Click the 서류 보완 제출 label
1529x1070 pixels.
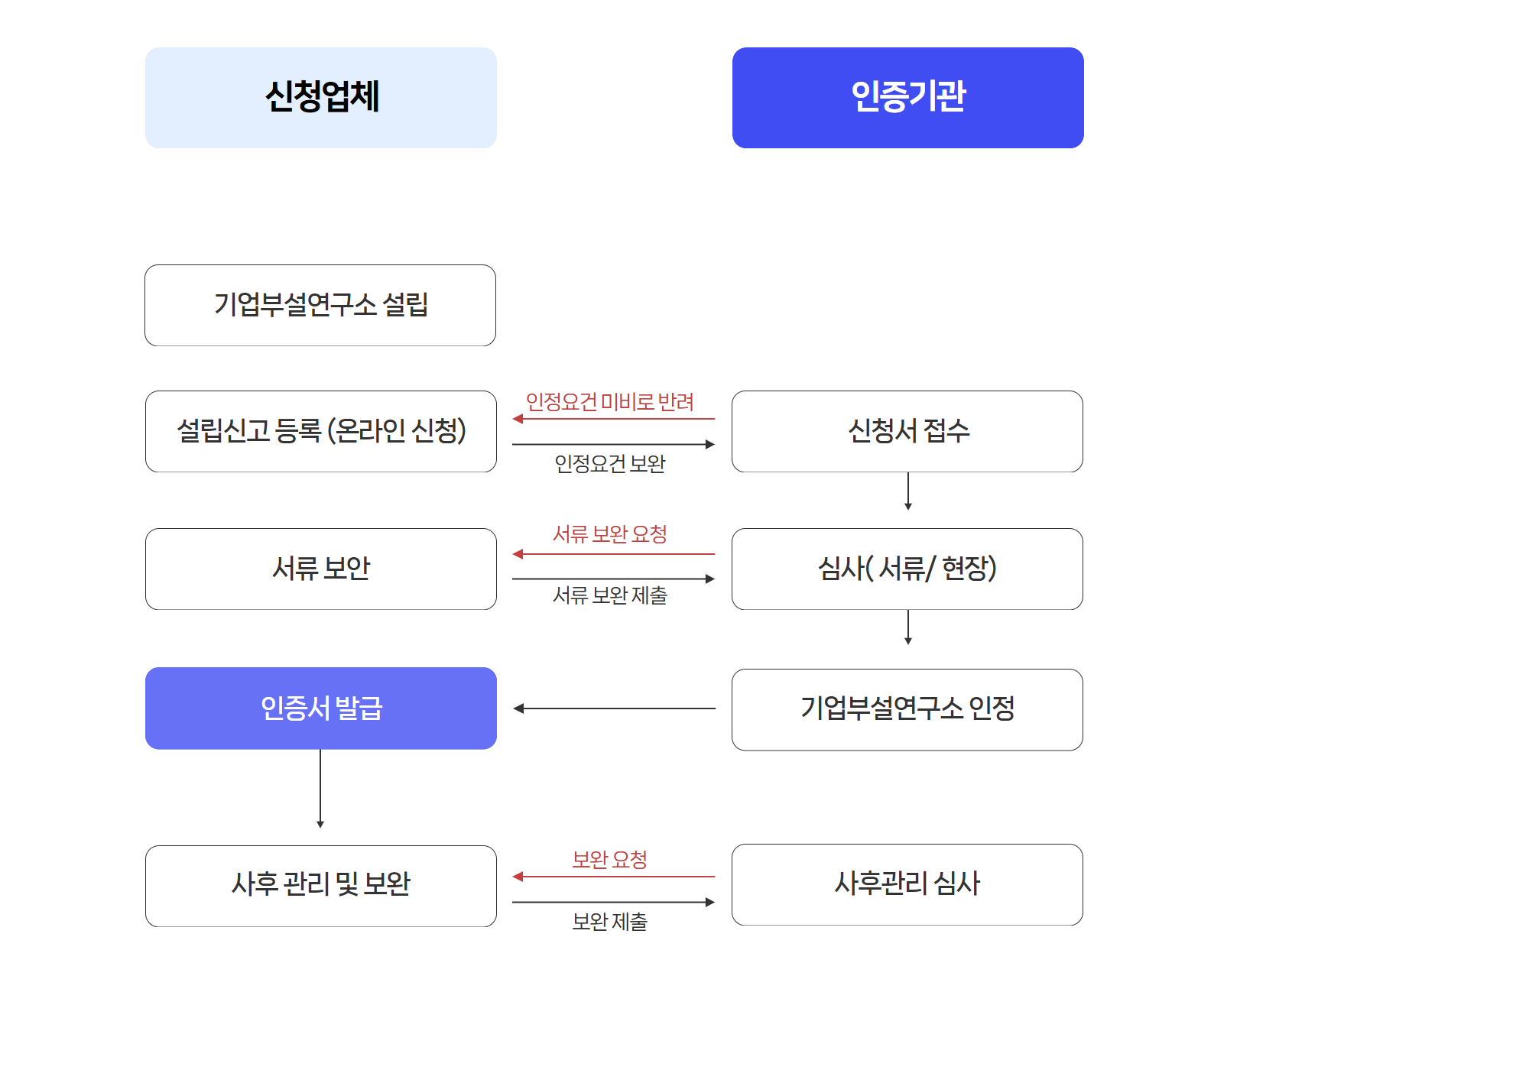tap(610, 595)
